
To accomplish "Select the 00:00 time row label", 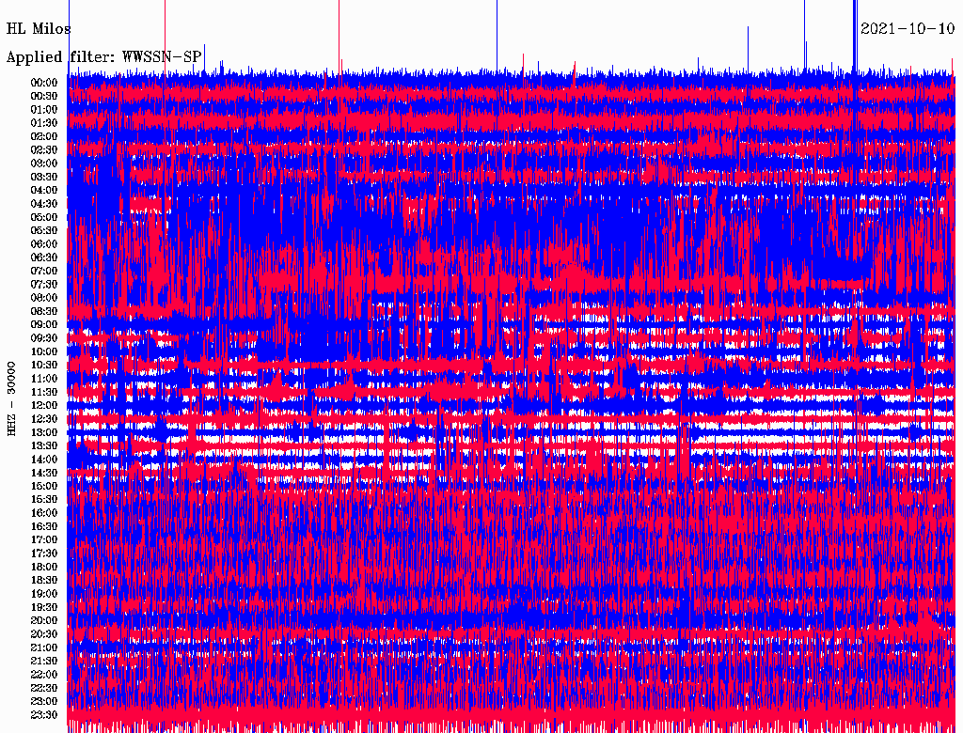I will pos(44,83).
